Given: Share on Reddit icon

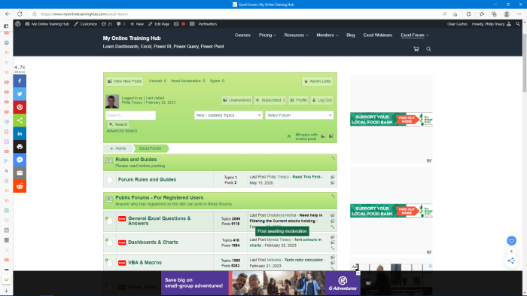Looking at the screenshot, I should pos(20,186).
